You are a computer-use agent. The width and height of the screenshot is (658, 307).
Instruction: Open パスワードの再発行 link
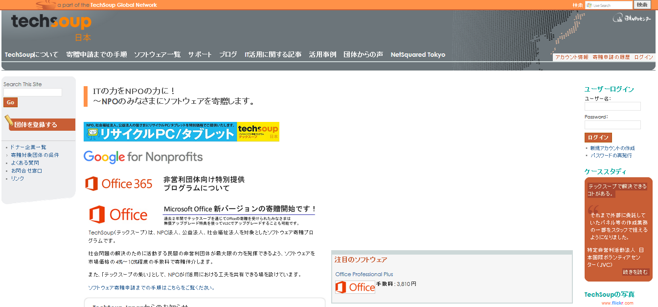(611, 155)
